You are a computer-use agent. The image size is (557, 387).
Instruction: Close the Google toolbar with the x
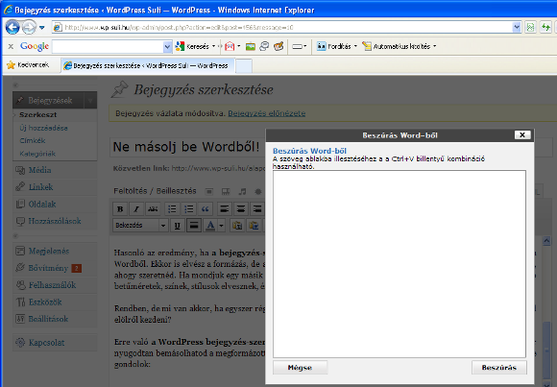click(11, 46)
